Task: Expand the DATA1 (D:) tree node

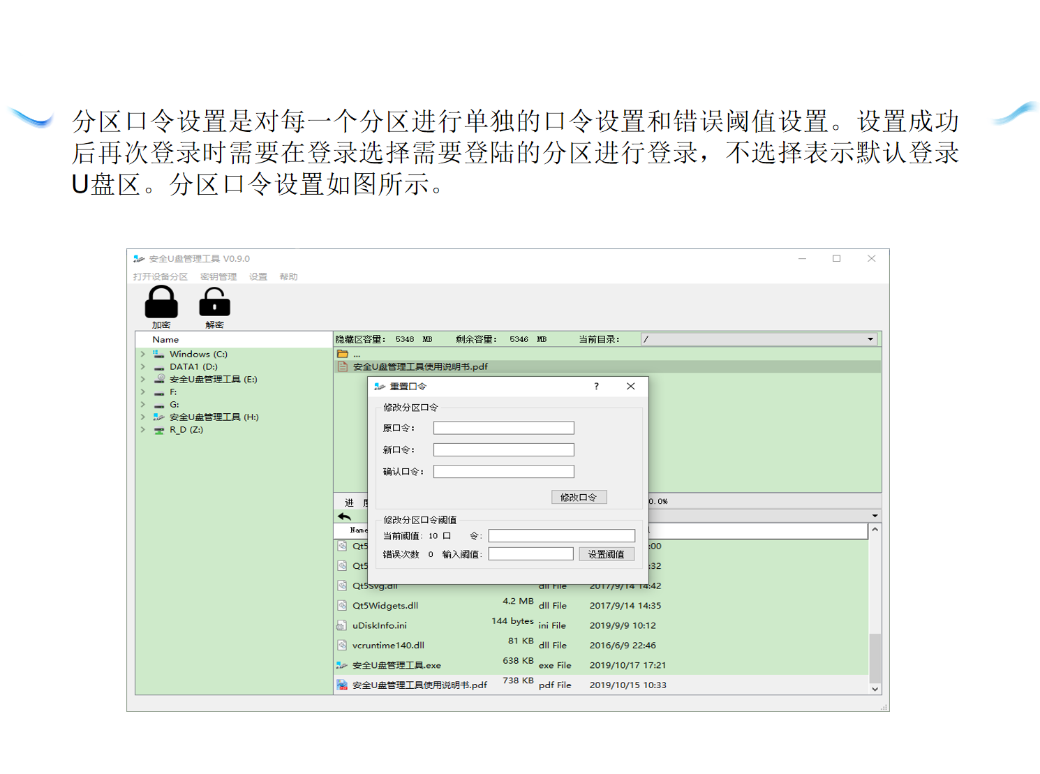Action: coord(143,367)
